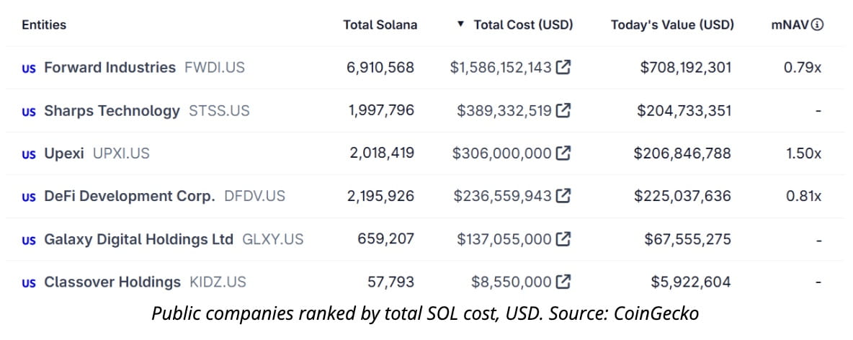Click the FWDI.US ticker symbol
This screenshot has height=340, width=853.
coord(215,68)
